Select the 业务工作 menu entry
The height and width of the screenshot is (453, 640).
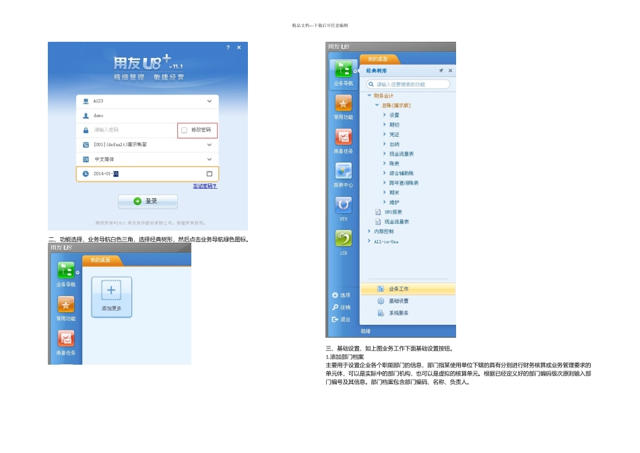click(399, 289)
